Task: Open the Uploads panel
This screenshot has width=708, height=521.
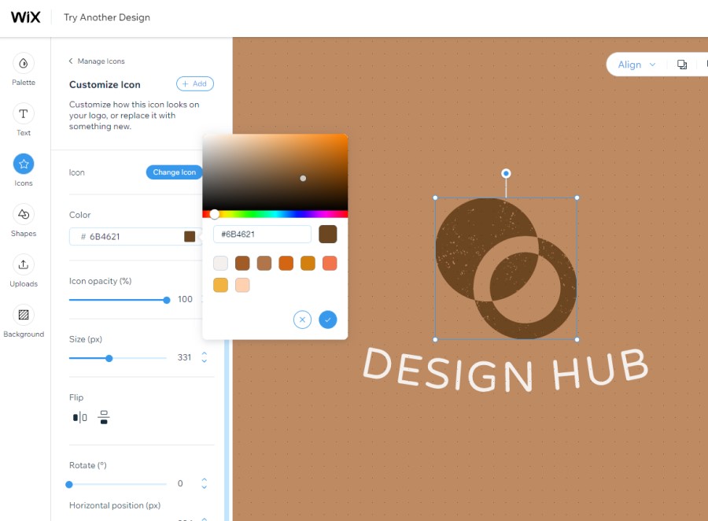Action: pos(24,271)
